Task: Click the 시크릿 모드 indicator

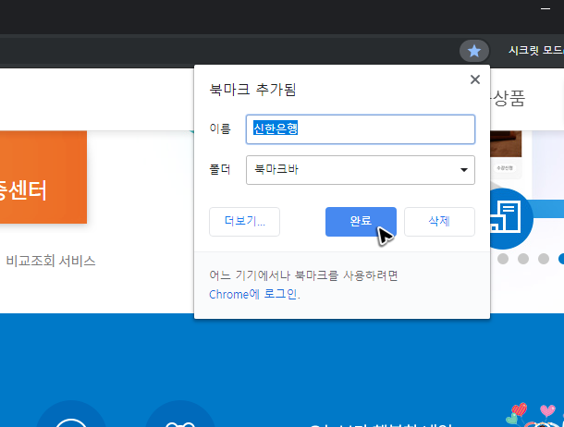Action: (x=535, y=50)
